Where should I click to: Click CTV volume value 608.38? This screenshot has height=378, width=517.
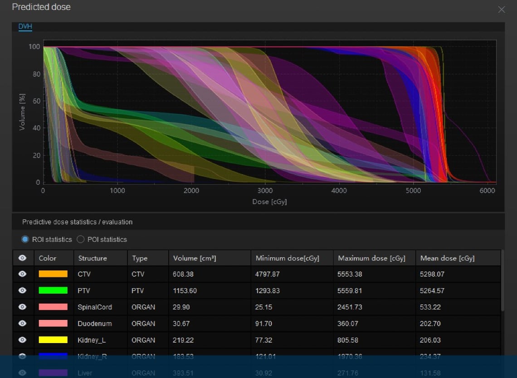click(183, 274)
